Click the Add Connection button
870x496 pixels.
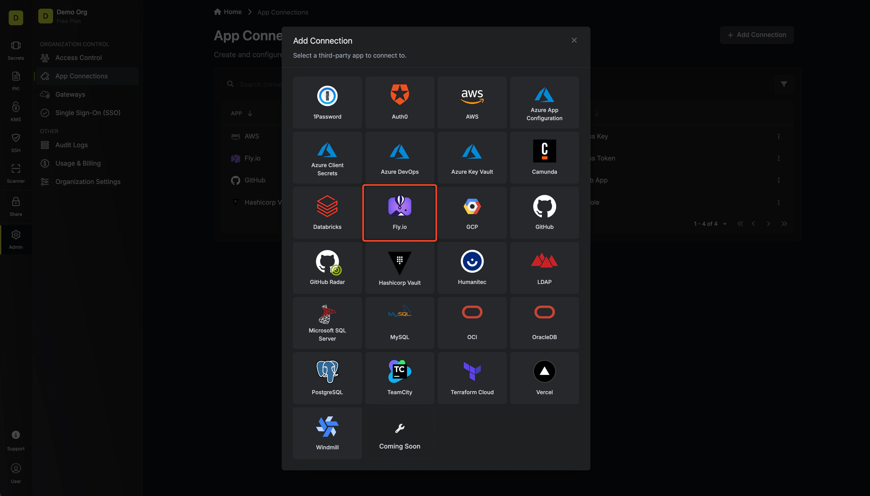coord(757,35)
